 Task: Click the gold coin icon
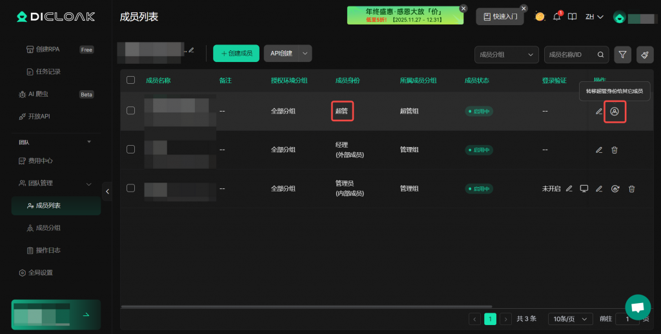click(x=540, y=17)
